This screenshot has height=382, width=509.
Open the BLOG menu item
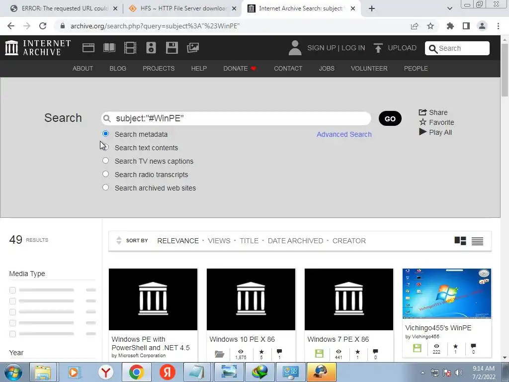(x=117, y=69)
